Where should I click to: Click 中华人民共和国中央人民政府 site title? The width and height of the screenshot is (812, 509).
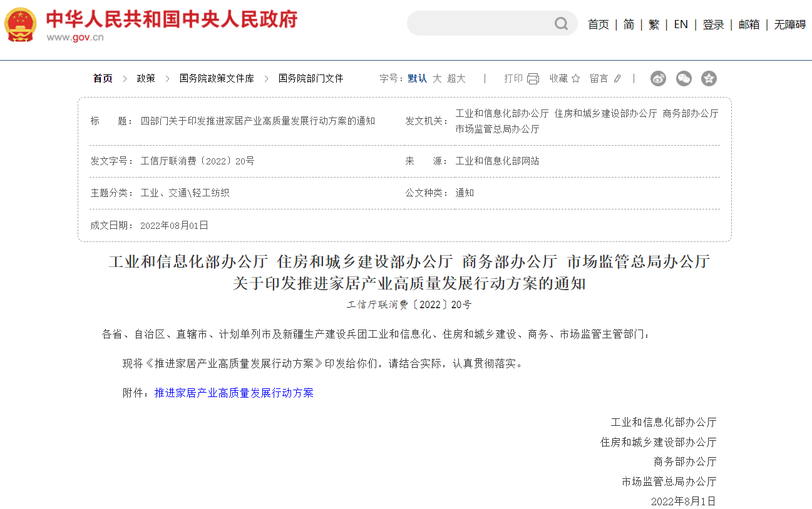[172, 19]
